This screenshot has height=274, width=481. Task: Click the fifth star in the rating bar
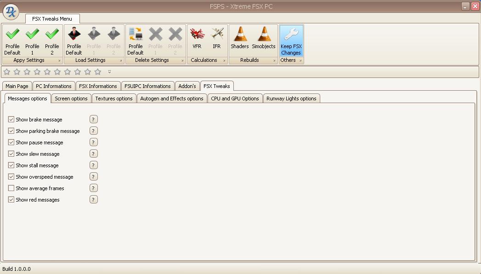click(x=47, y=72)
